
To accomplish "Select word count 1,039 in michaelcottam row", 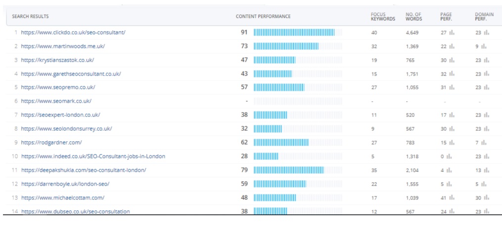I will point(412,198).
